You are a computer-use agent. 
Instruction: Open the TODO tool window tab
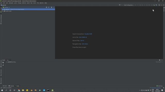(x=5, y=86)
